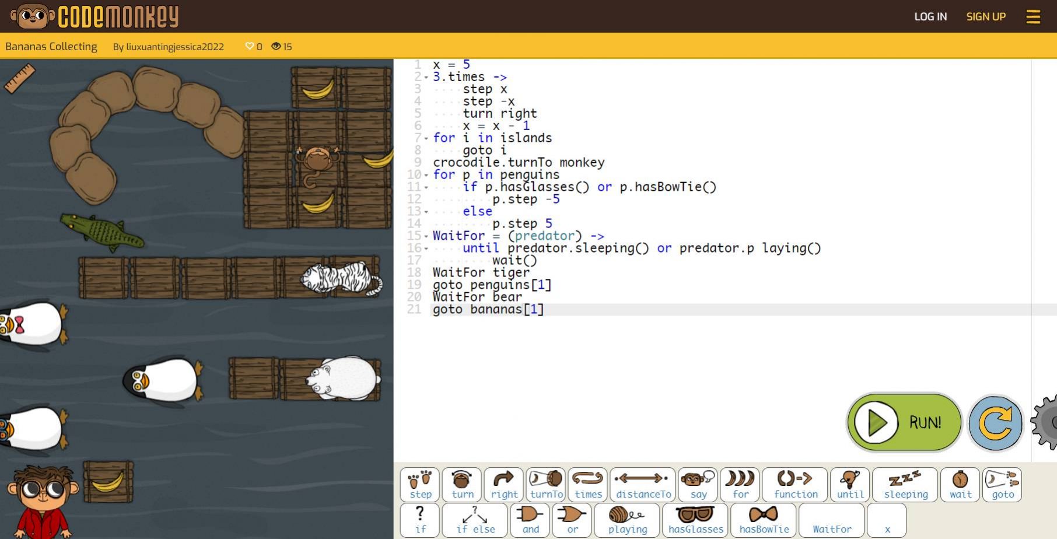Choose the hasGlasses block
Image resolution: width=1057 pixels, height=539 pixels.
(x=695, y=520)
